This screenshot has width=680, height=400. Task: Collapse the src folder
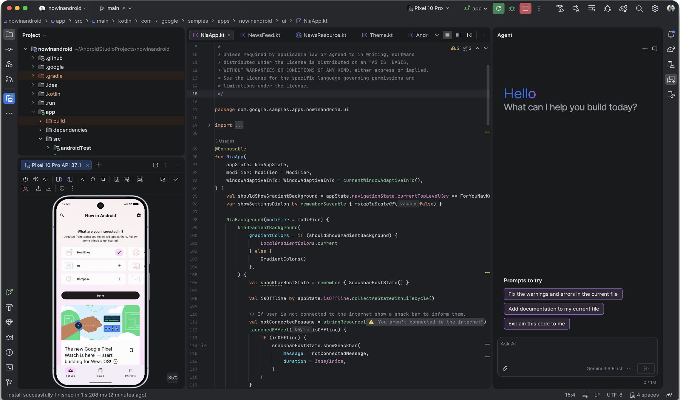click(41, 139)
